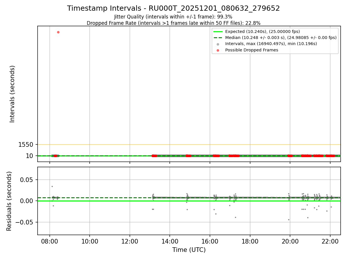Click the 'Intervals (seconds)' y-axis label
347x260 pixels.
[12, 94]
